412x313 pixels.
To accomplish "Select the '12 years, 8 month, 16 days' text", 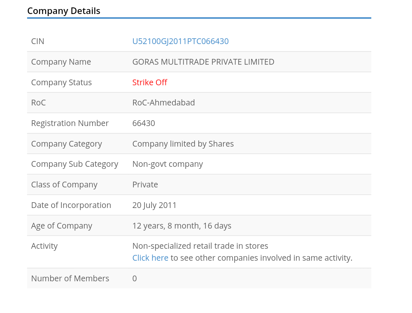I will point(182,226).
